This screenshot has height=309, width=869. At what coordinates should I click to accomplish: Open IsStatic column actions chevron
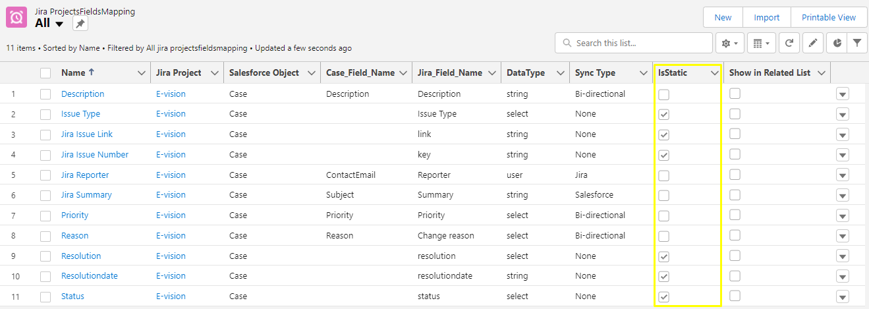pyautogui.click(x=714, y=73)
